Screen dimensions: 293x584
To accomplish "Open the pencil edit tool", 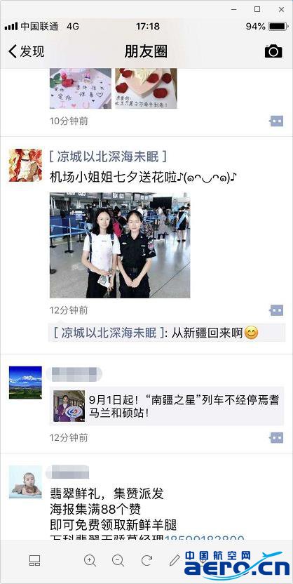I will (x=175, y=560).
